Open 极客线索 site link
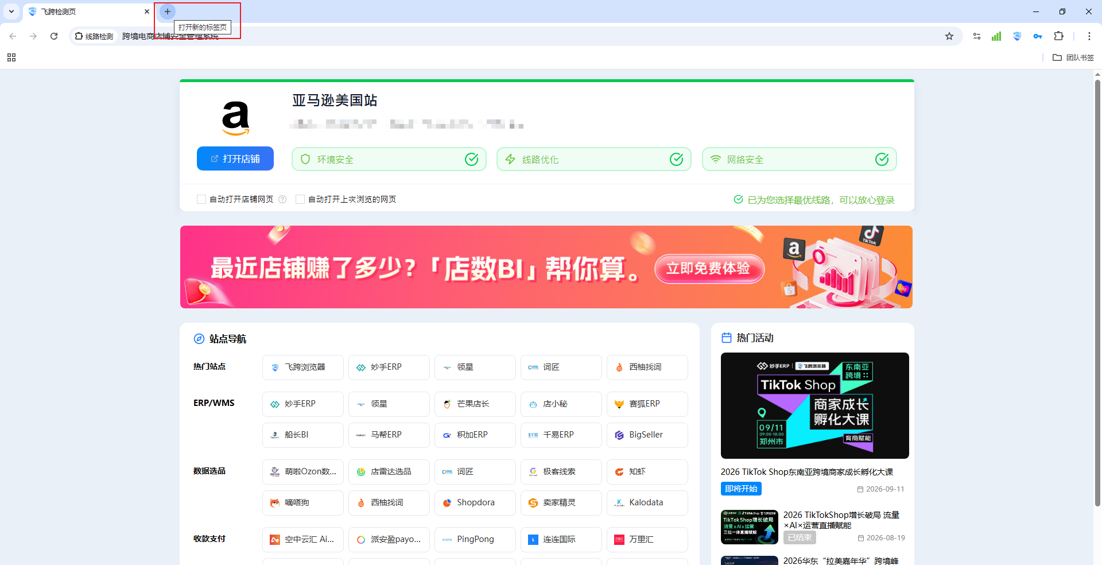This screenshot has width=1102, height=565. [561, 472]
